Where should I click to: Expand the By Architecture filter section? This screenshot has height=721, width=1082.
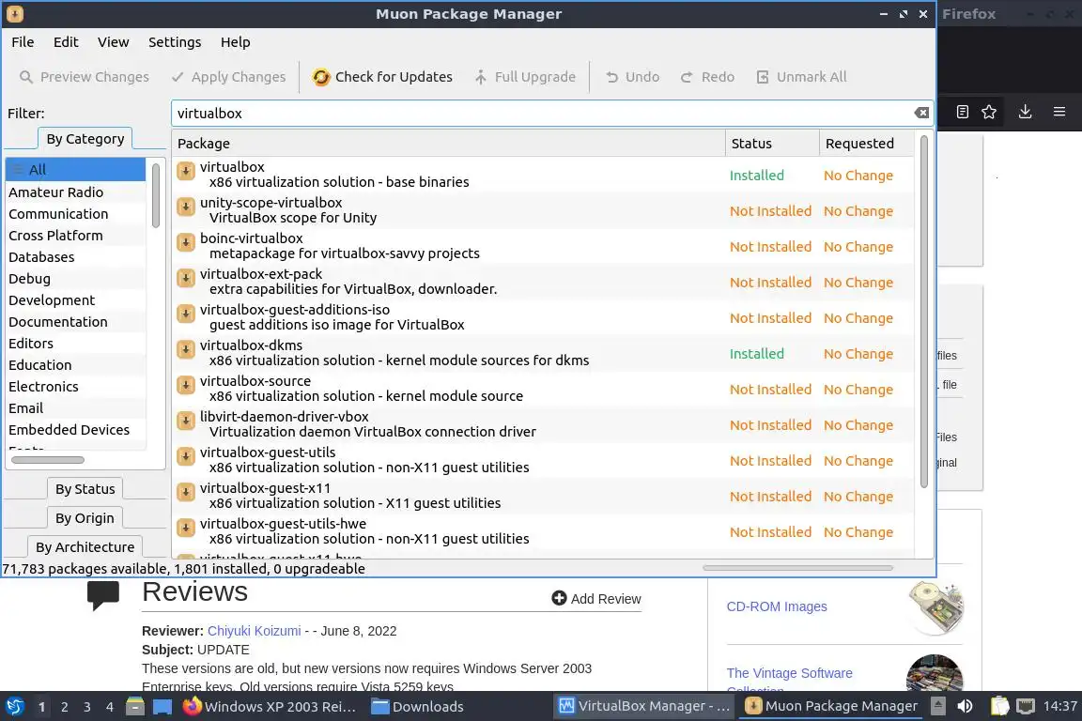(85, 546)
